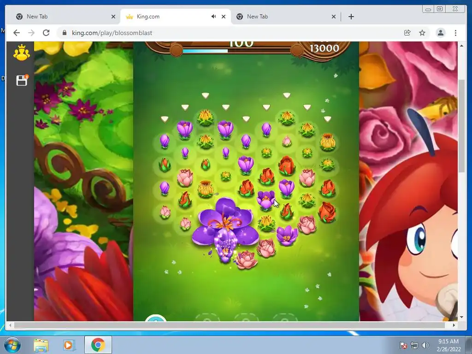This screenshot has width=472, height=354.
Task: Click the page vertical scrollbar thumb
Action: click(x=461, y=126)
